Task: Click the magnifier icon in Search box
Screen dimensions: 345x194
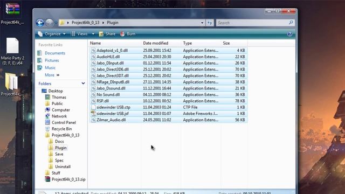Action: [291, 23]
